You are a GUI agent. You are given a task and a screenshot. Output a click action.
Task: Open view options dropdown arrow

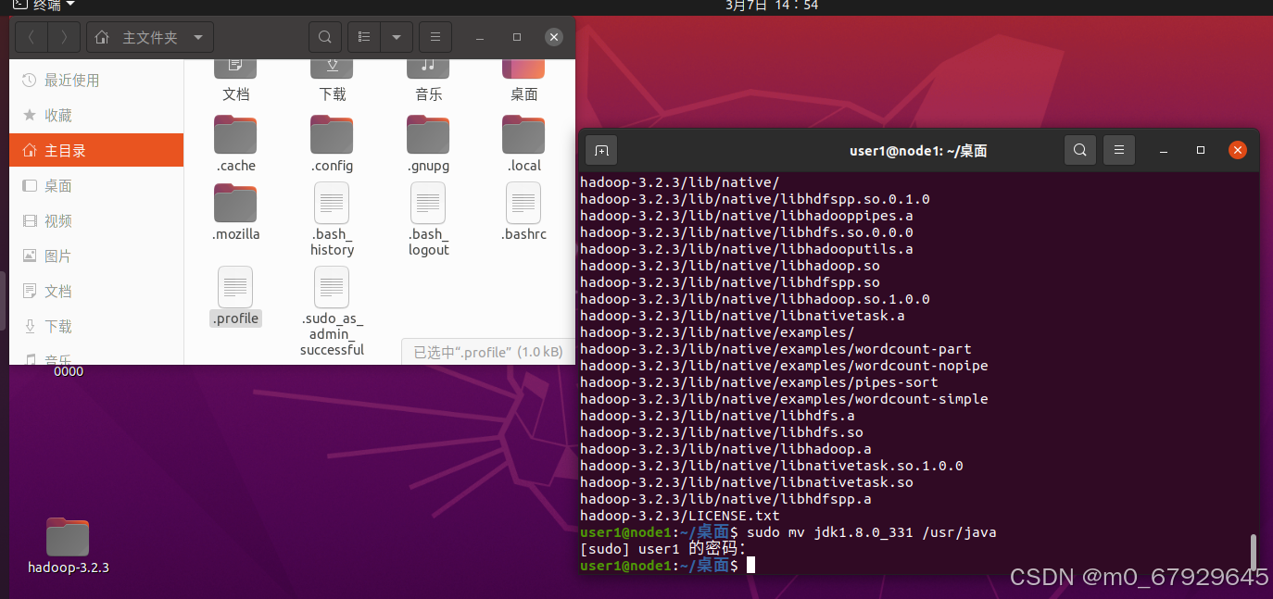pyautogui.click(x=397, y=37)
